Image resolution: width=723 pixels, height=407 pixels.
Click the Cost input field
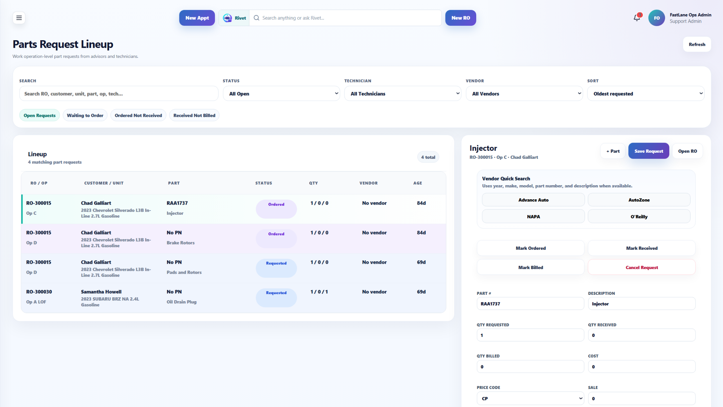tap(642, 366)
